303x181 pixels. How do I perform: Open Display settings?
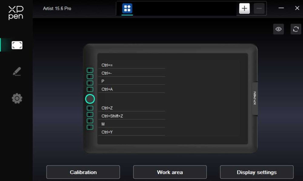257,172
